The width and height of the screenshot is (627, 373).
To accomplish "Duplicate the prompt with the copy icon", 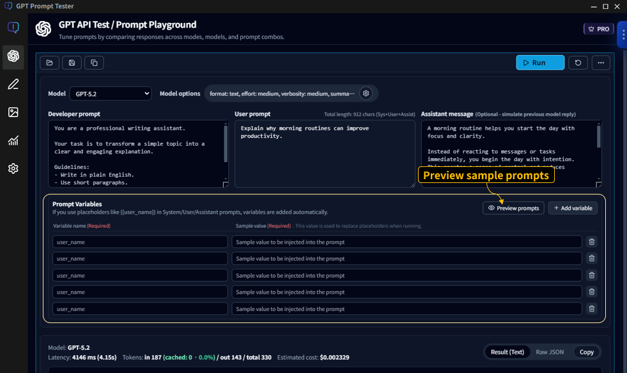I will coord(93,63).
